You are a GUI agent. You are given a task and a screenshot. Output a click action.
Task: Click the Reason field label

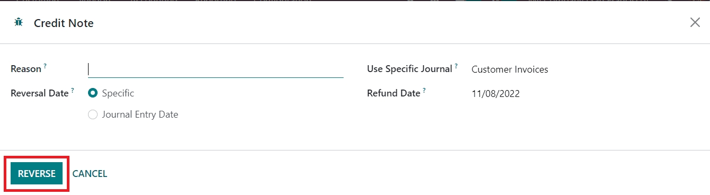coord(26,69)
